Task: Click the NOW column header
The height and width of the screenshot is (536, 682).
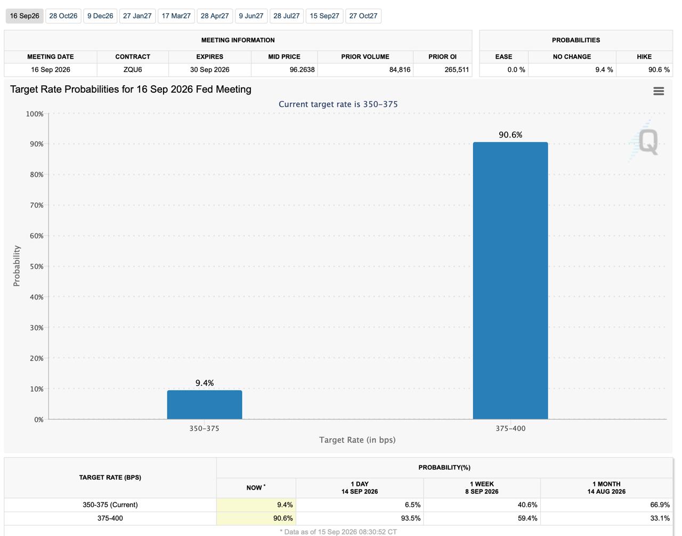Action: pyautogui.click(x=256, y=488)
